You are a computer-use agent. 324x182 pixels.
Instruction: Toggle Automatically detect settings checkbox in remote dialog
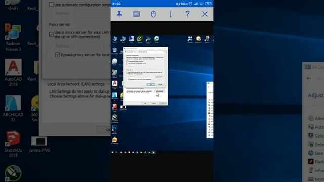127,61
